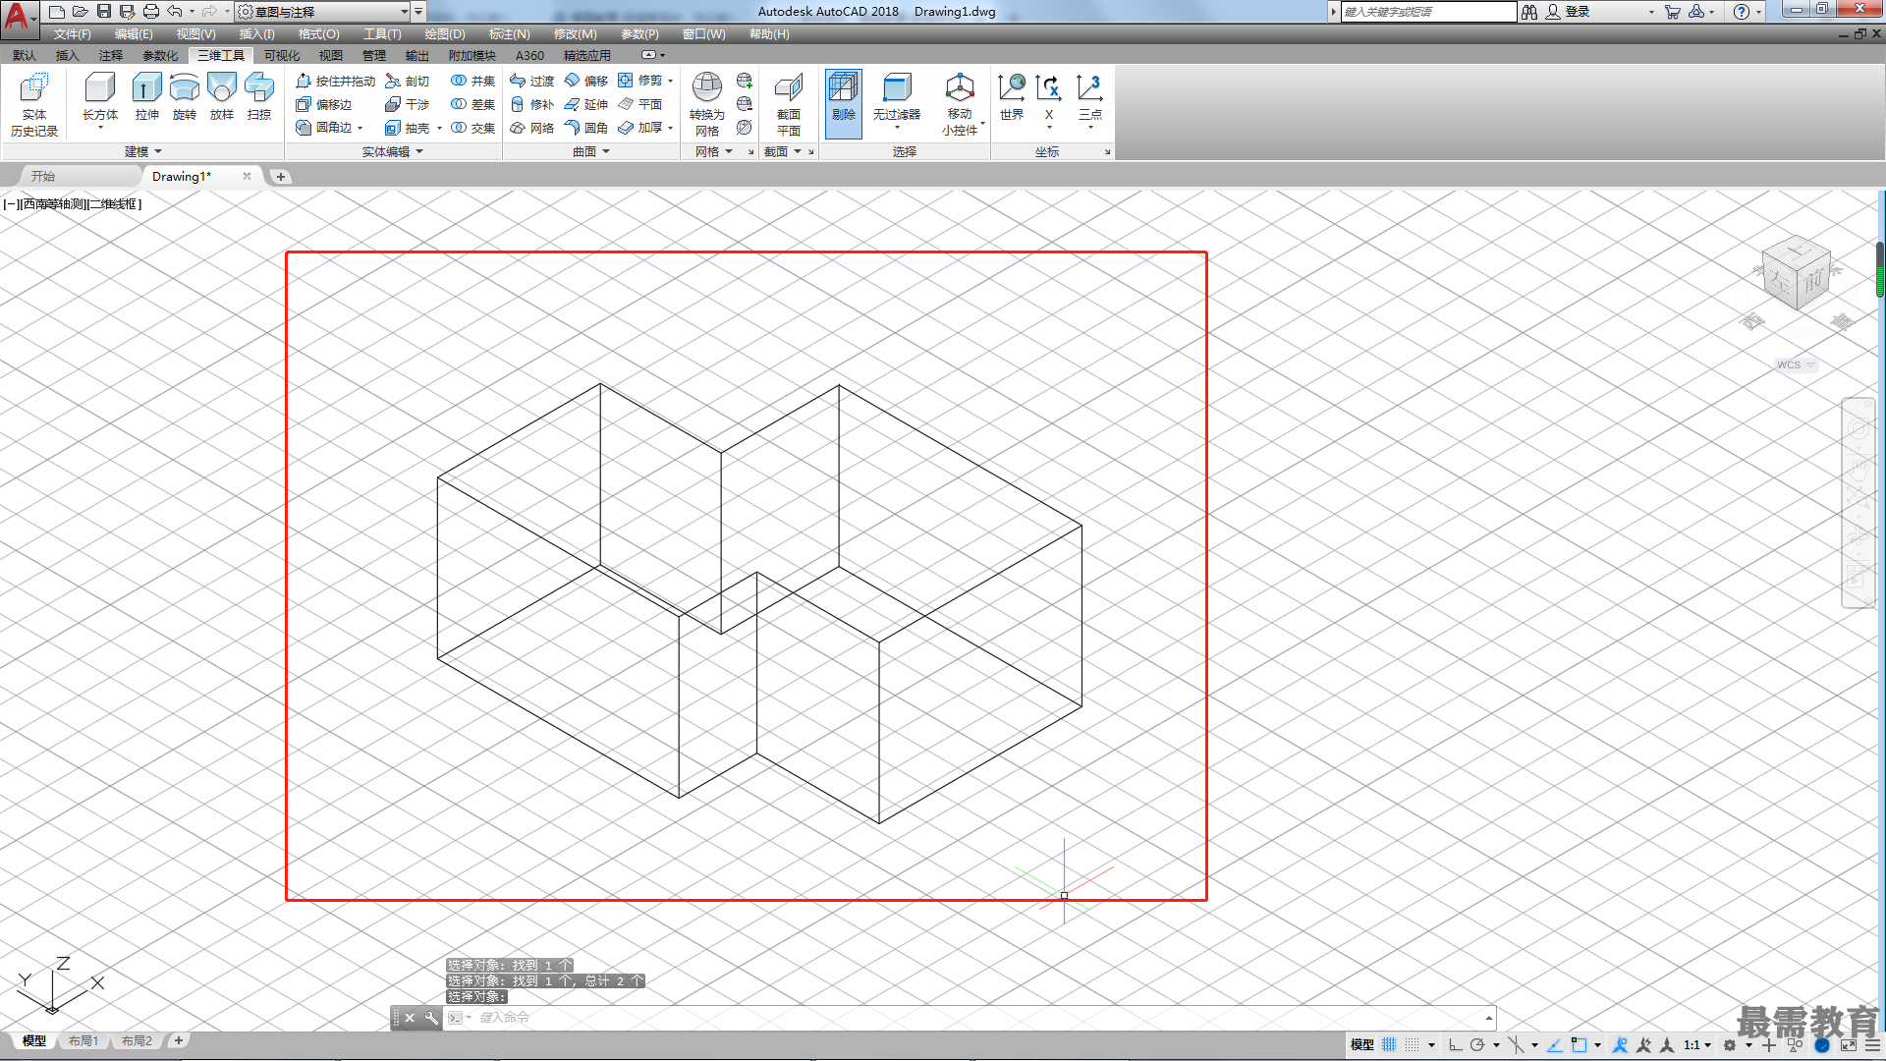Switch to the 可视化 ribbon tab
The width and height of the screenshot is (1886, 1061).
pos(281,56)
